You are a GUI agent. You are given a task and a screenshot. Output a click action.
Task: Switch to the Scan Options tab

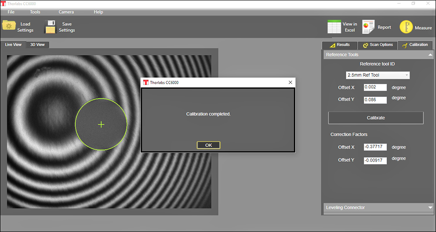(x=377, y=45)
